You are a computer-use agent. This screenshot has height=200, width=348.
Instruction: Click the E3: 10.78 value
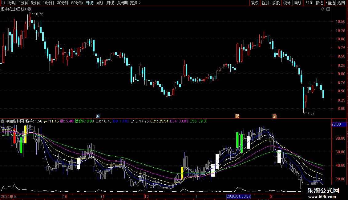(103, 121)
